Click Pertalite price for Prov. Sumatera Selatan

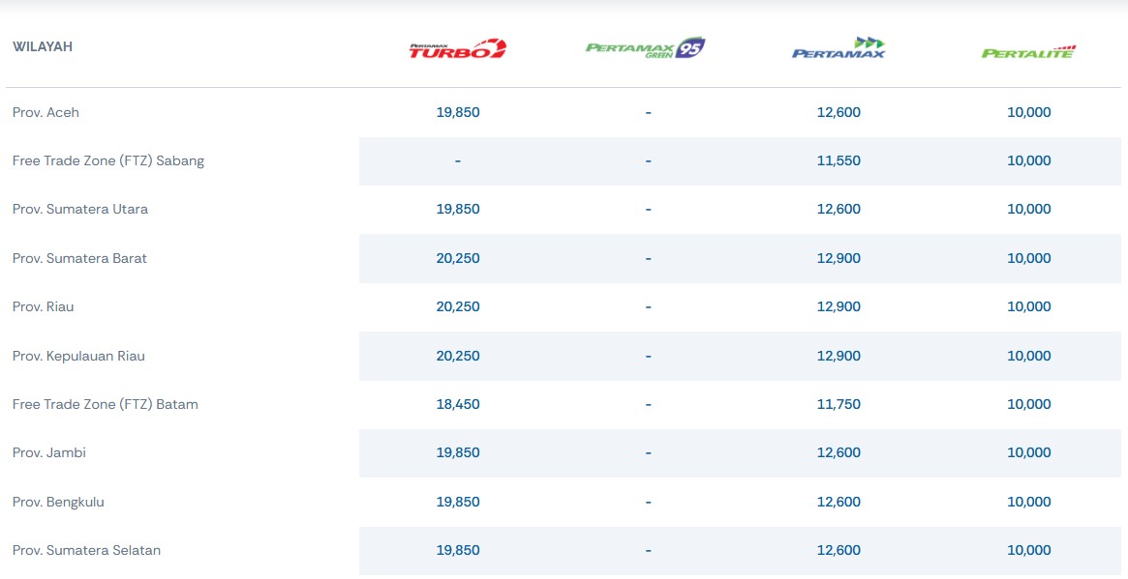coord(1028,550)
